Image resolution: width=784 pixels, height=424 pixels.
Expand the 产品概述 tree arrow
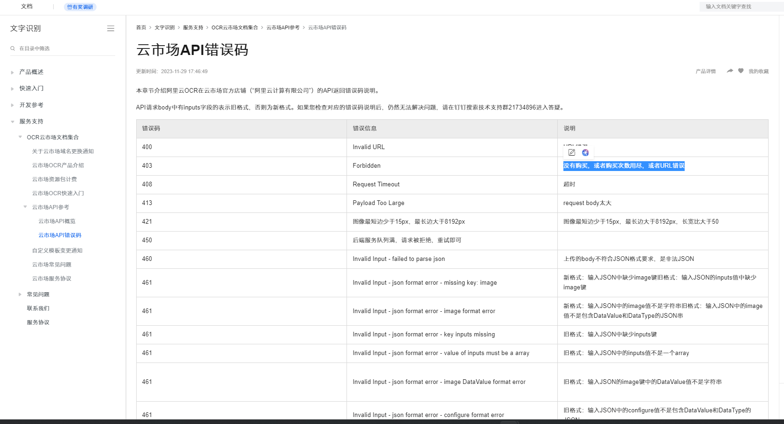[12, 72]
